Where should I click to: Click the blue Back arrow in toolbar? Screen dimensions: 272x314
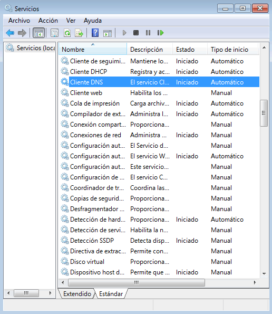10,33
